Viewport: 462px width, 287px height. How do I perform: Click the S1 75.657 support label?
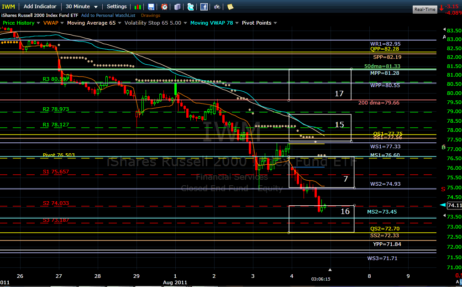tap(56, 172)
